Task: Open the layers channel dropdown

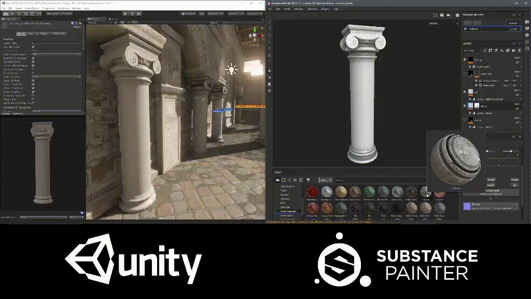Action: pos(469,51)
